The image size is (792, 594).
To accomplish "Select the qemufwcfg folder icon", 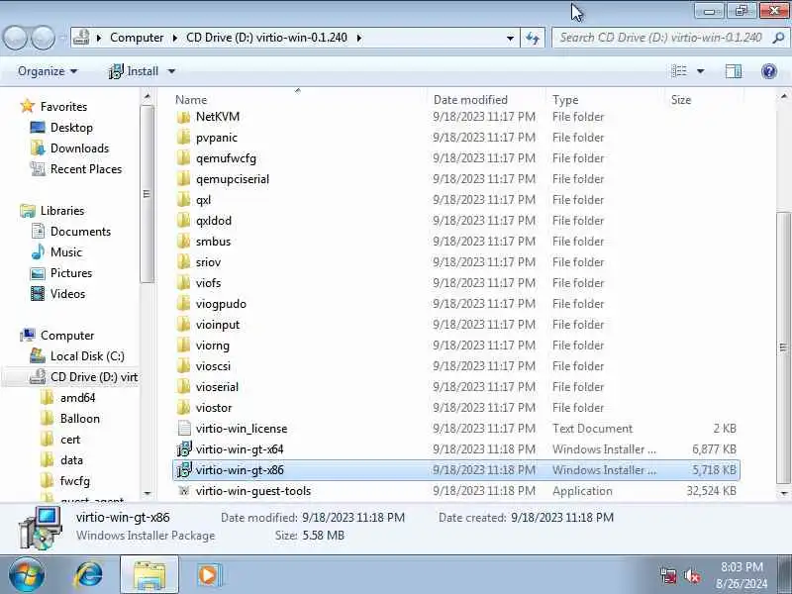I will click(184, 158).
